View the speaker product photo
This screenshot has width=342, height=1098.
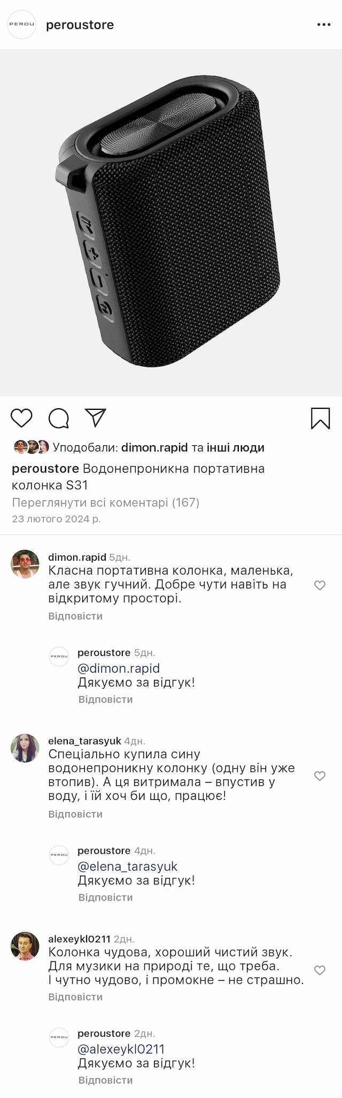click(171, 223)
